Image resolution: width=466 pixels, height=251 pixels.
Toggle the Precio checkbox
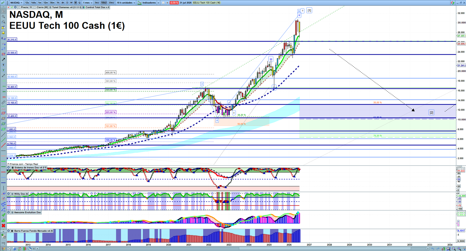click(x=19, y=7)
